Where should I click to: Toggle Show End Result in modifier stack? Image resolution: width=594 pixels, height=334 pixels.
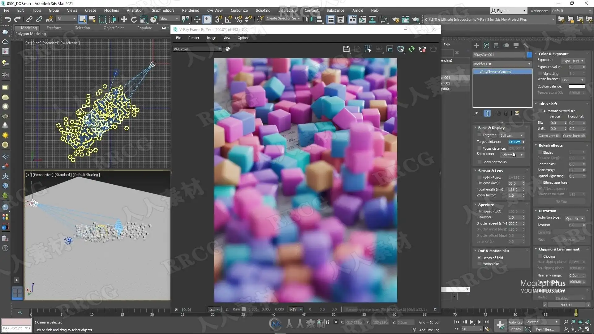[487, 113]
